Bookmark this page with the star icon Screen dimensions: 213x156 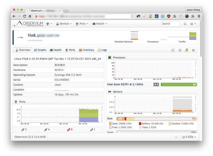tap(132, 16)
